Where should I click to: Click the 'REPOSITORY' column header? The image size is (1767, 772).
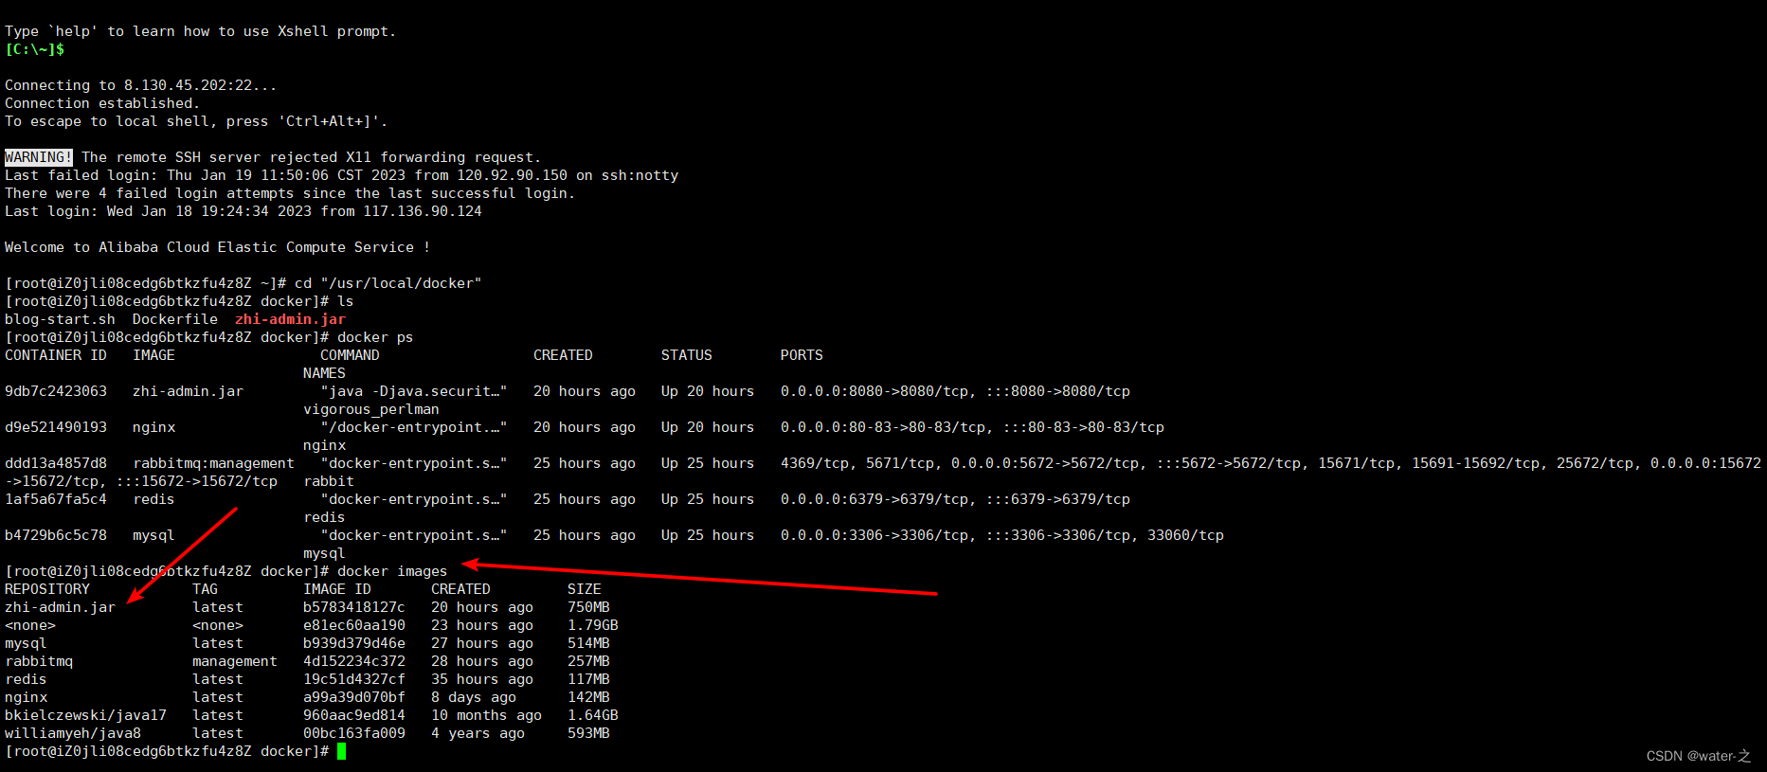click(x=47, y=589)
